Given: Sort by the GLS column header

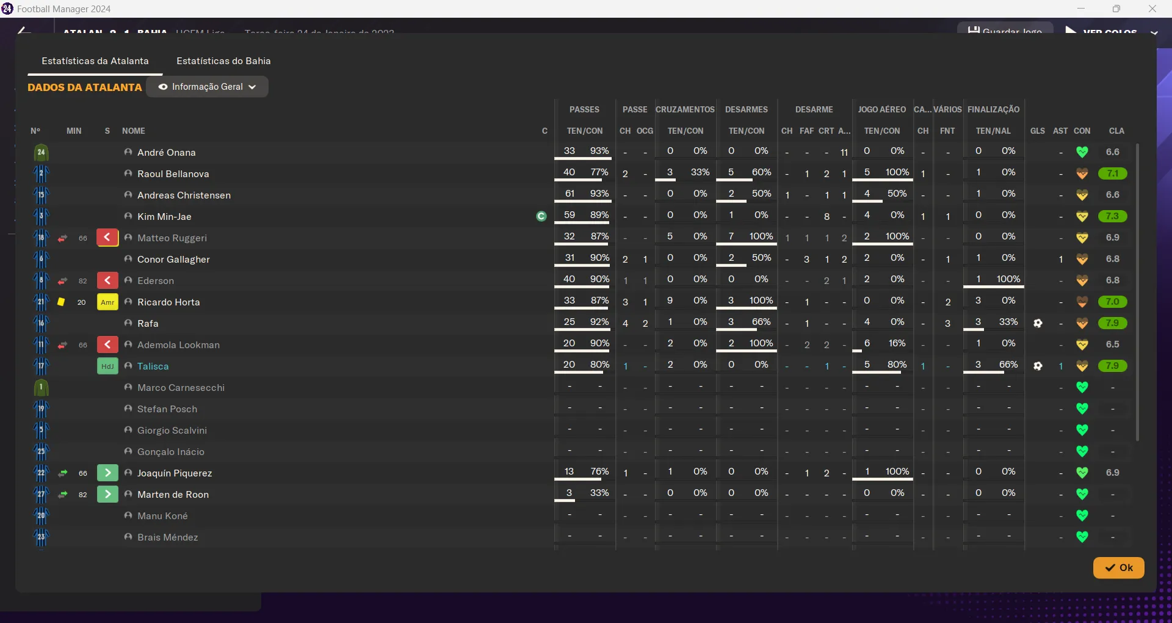Looking at the screenshot, I should tap(1038, 131).
